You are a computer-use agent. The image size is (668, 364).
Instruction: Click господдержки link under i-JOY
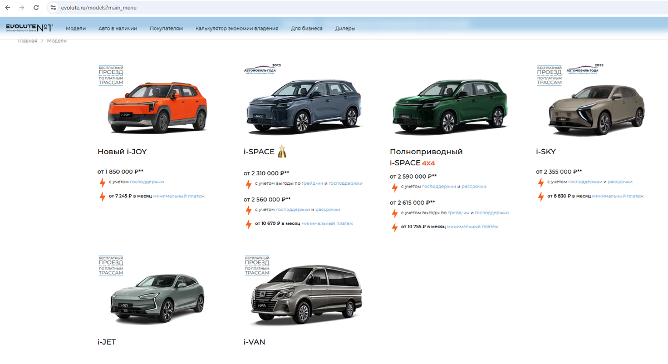tap(147, 182)
